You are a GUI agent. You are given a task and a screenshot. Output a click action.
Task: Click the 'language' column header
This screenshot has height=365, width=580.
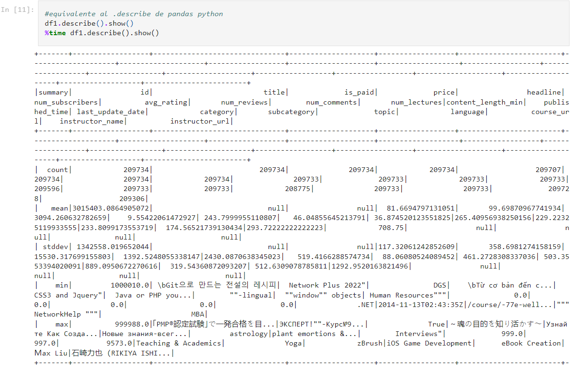[x=467, y=112]
